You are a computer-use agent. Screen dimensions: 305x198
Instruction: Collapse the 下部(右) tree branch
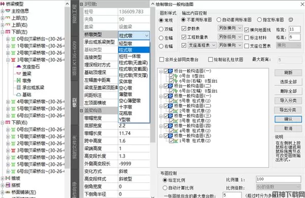[x=3, y=123]
